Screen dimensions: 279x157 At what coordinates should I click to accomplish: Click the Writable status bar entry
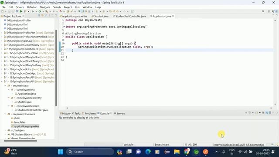[128, 145]
